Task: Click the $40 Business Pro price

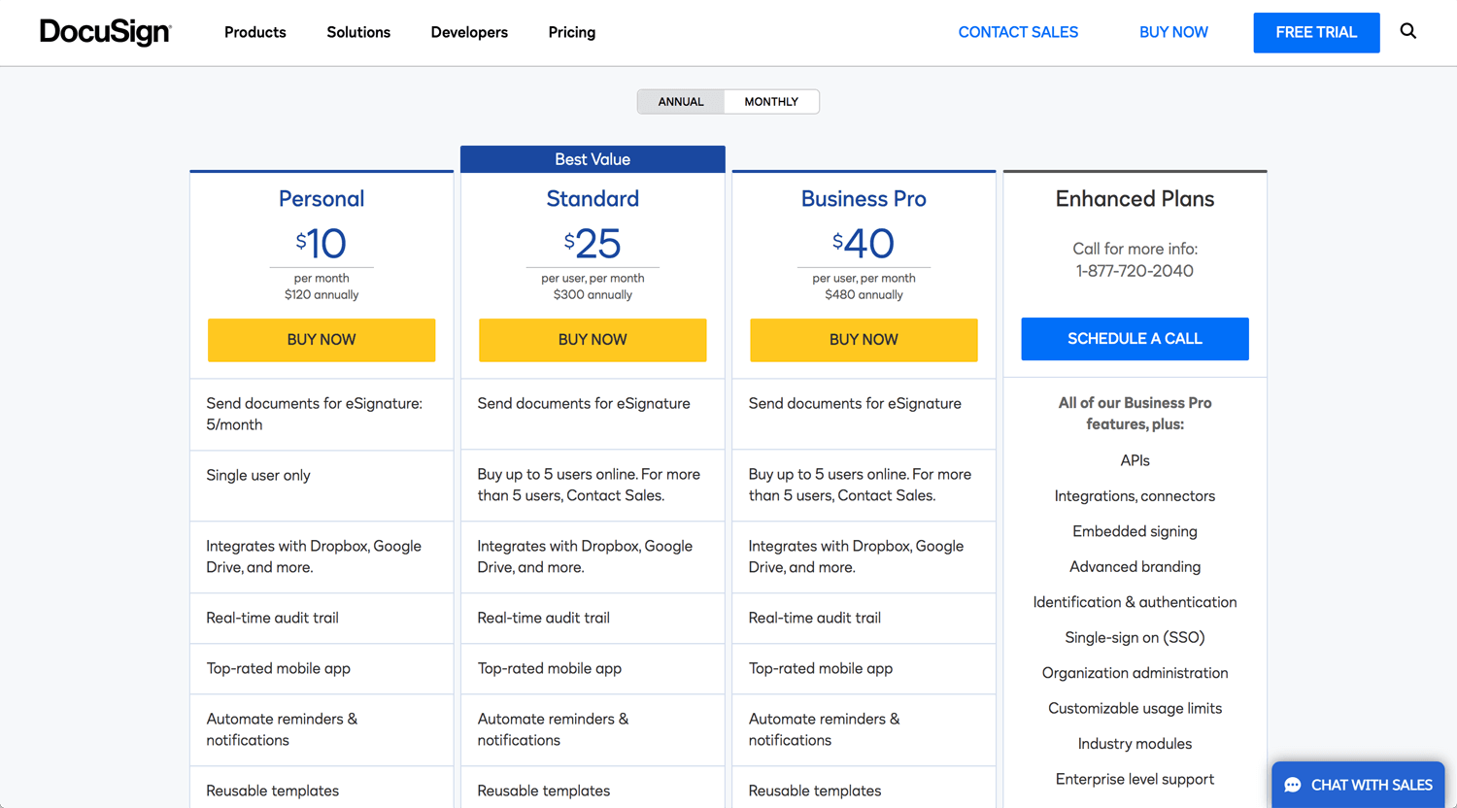Action: click(x=864, y=244)
